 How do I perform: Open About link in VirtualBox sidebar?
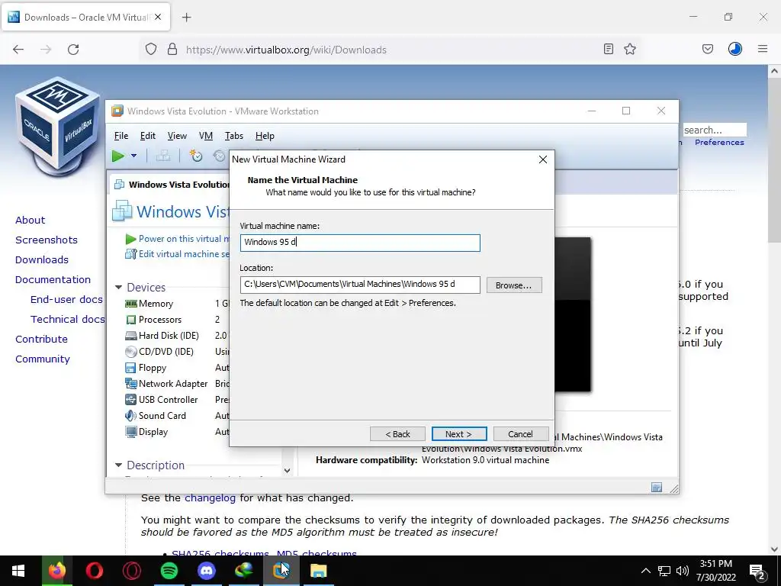(30, 220)
